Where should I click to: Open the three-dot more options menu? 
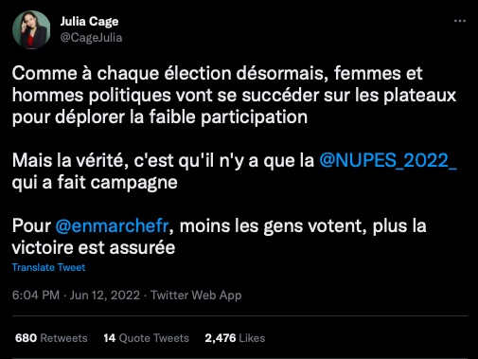[x=460, y=21]
